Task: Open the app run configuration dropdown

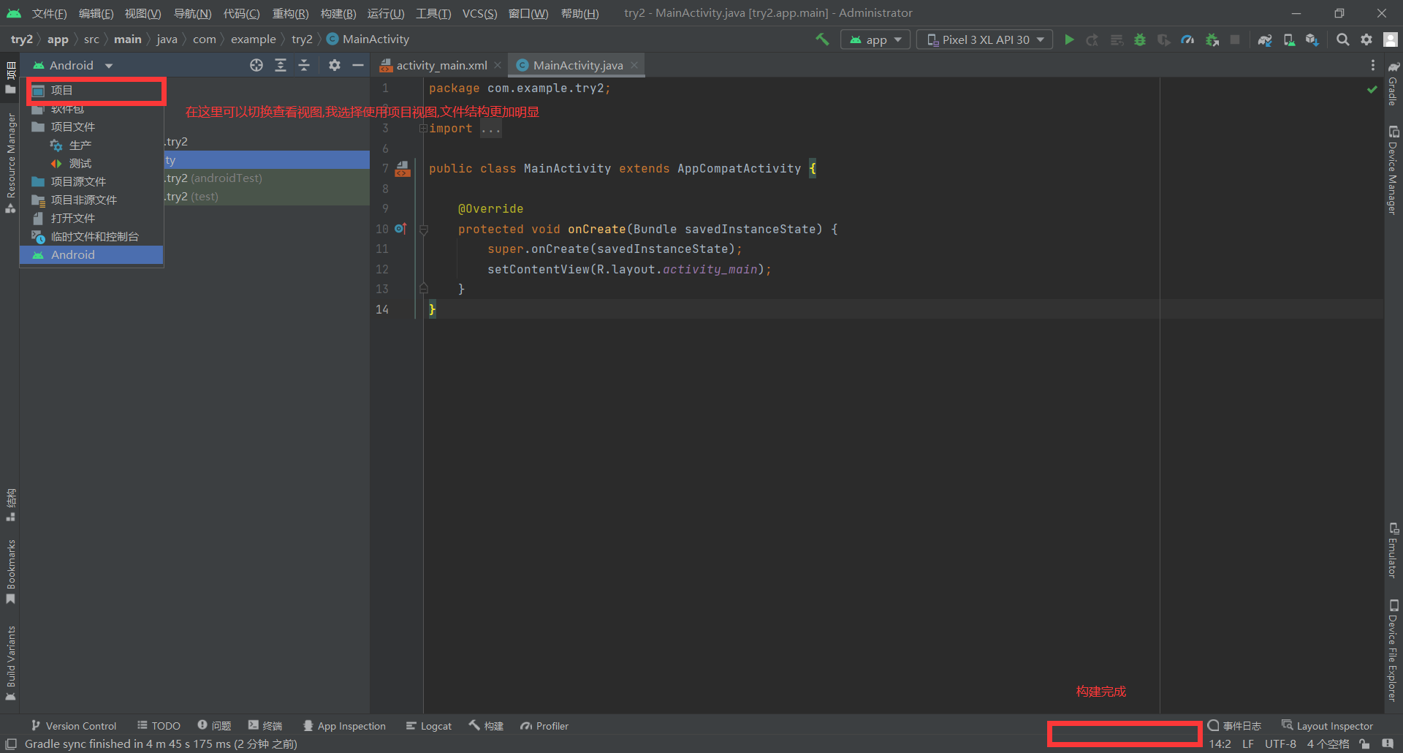Action: [x=875, y=39]
